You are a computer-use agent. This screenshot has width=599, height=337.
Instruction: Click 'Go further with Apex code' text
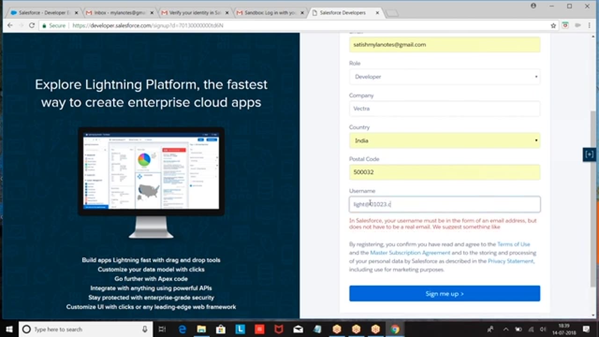[151, 278]
